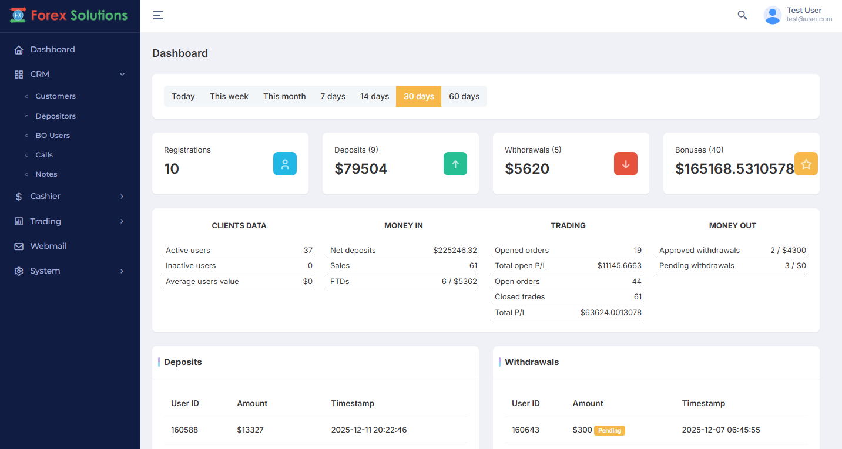Open the Depositors page link
842x449 pixels.
55,116
